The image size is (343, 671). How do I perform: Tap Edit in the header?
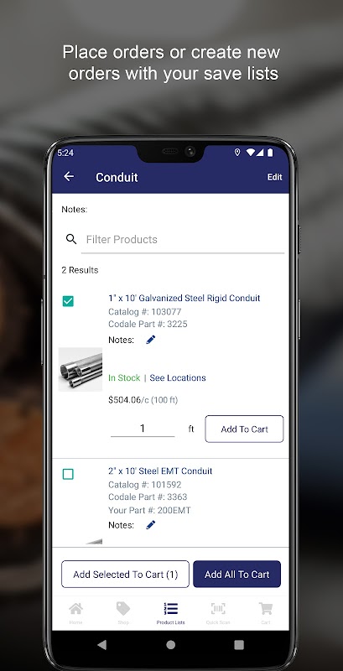[274, 177]
